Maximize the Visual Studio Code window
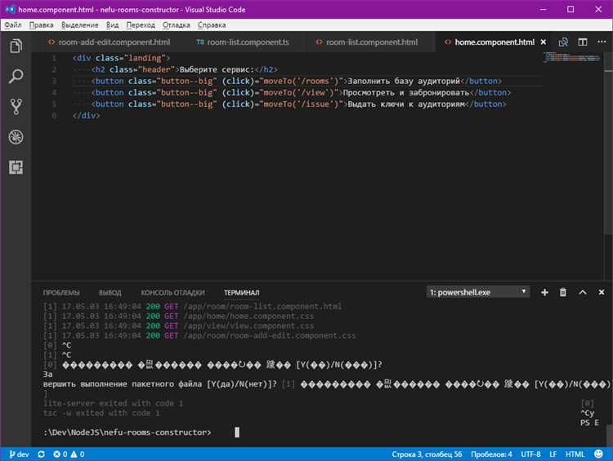The height and width of the screenshot is (461, 613). click(570, 9)
